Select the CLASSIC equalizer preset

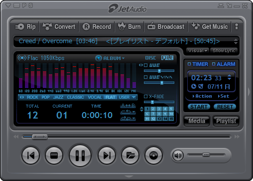75,97
